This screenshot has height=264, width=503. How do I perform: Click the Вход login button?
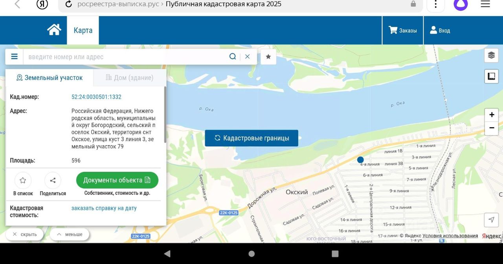440,30
